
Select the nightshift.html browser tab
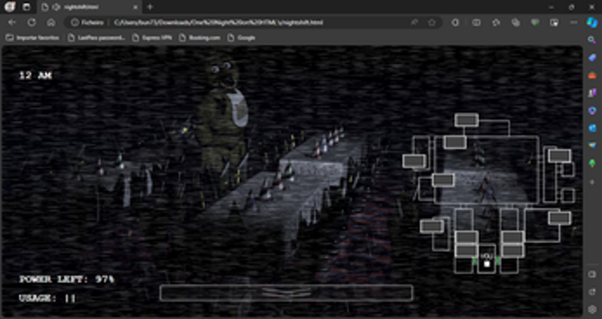tap(89, 7)
